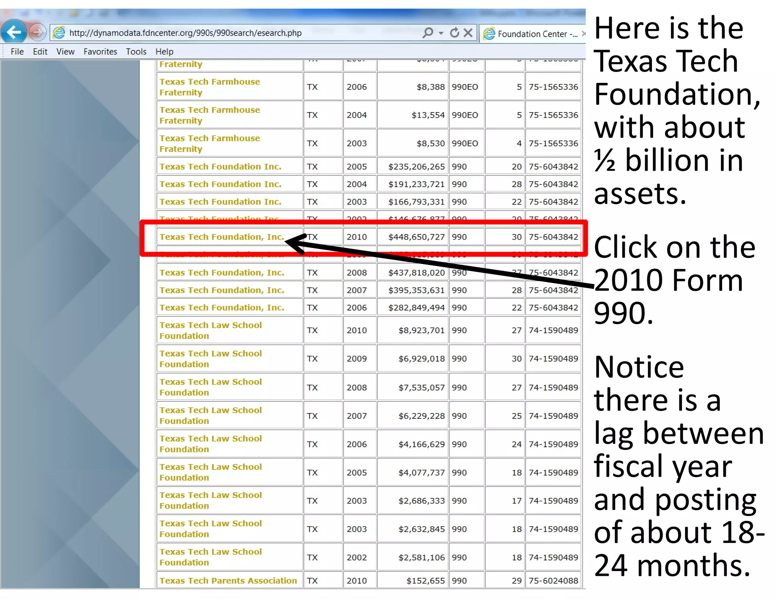Open Texas Tech Foundation, Inc. 2006 filing
775x599 pixels.
(x=222, y=308)
